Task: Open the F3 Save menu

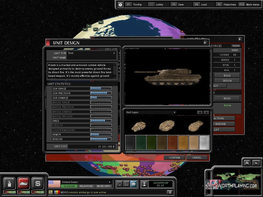Action: coord(181,5)
